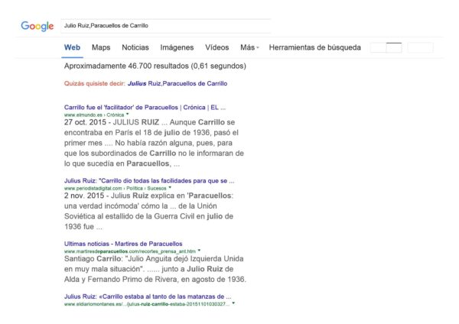459x324 pixels.
Task: Click the green www.periodistadigital.com URL text
Action: pos(94,188)
